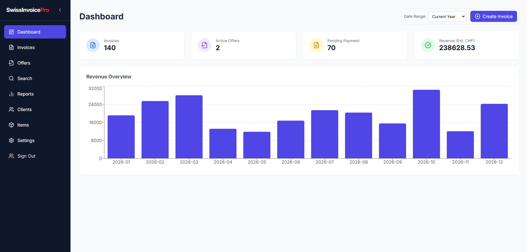Click the yellow Pending Payment card icon

(x=316, y=45)
